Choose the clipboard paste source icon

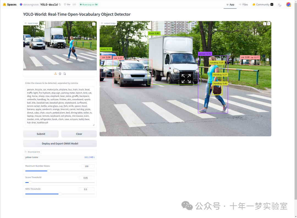click(x=65, y=74)
